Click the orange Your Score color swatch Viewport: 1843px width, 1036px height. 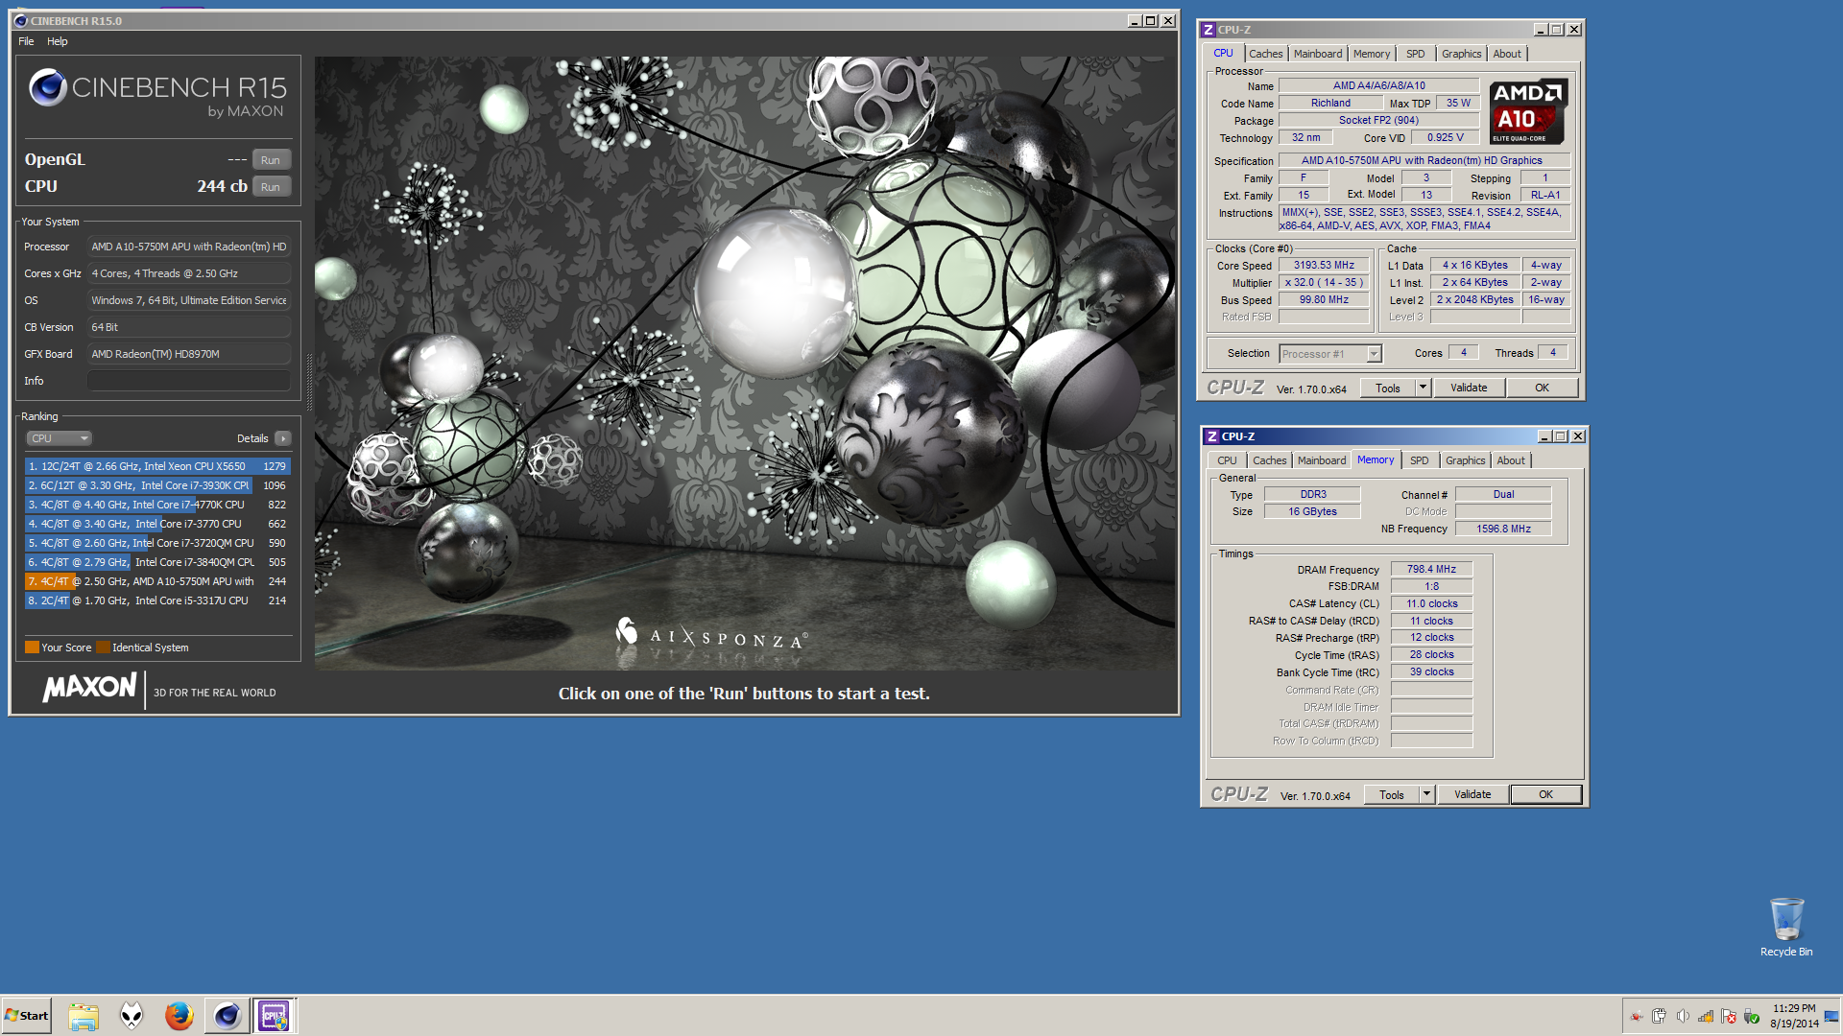(32, 647)
